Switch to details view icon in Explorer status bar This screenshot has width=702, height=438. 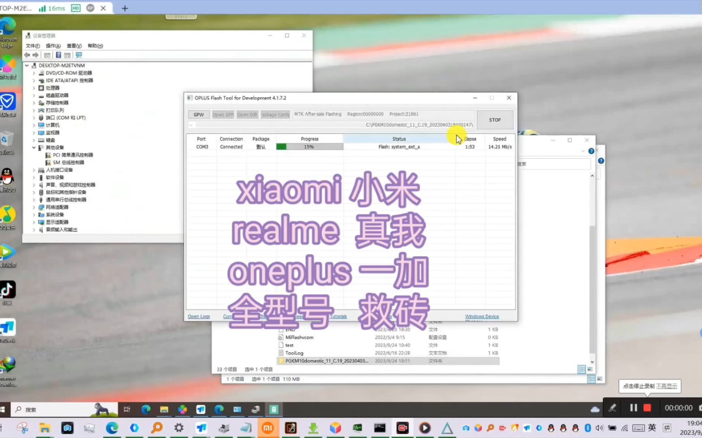[581, 369]
